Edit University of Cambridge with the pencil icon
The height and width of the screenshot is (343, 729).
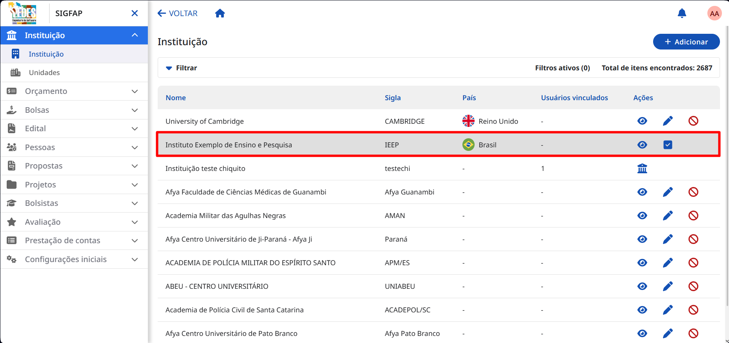click(x=668, y=121)
